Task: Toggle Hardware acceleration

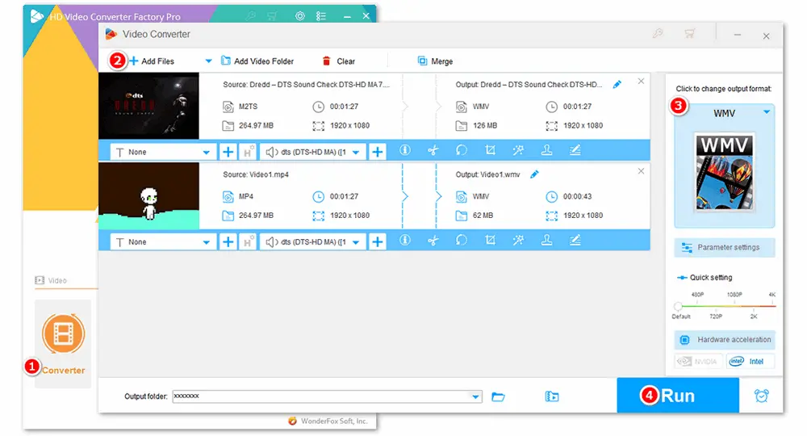Action: pyautogui.click(x=724, y=340)
